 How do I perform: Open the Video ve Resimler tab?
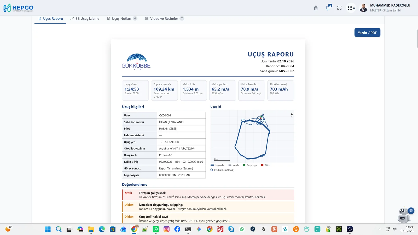(x=165, y=19)
